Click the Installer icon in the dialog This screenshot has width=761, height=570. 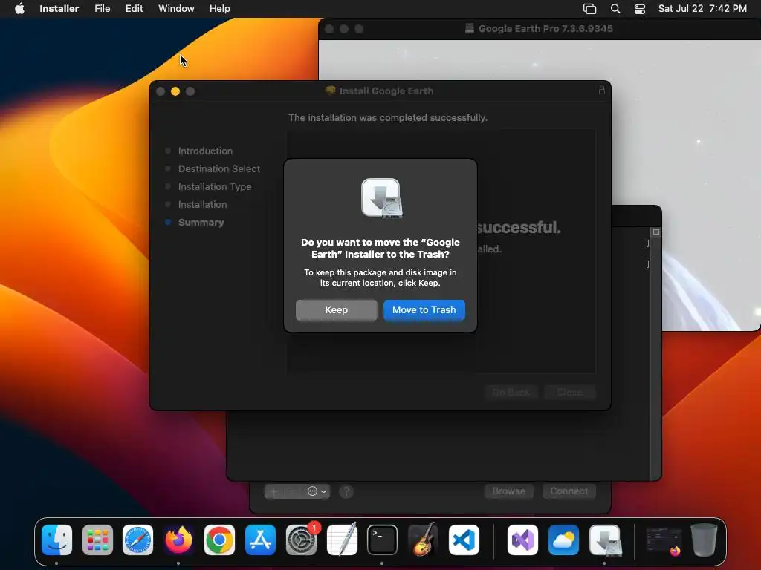pos(381,198)
